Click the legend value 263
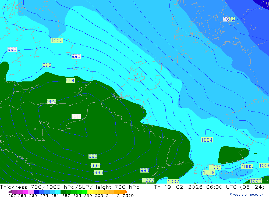Screen dimensions: 269x197 [x=22, y=196]
